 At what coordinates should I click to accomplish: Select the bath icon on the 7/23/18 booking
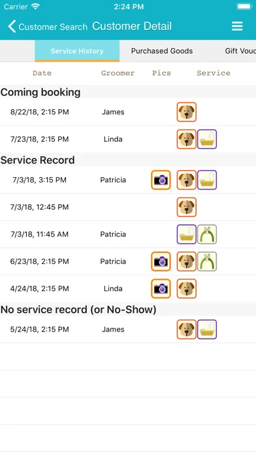(x=207, y=139)
